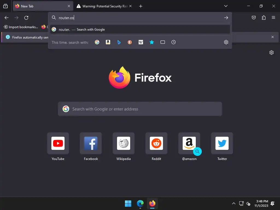The image size is (280, 210).
Task: Switch to Warning: Potential Security Risk tab
Action: [104, 6]
